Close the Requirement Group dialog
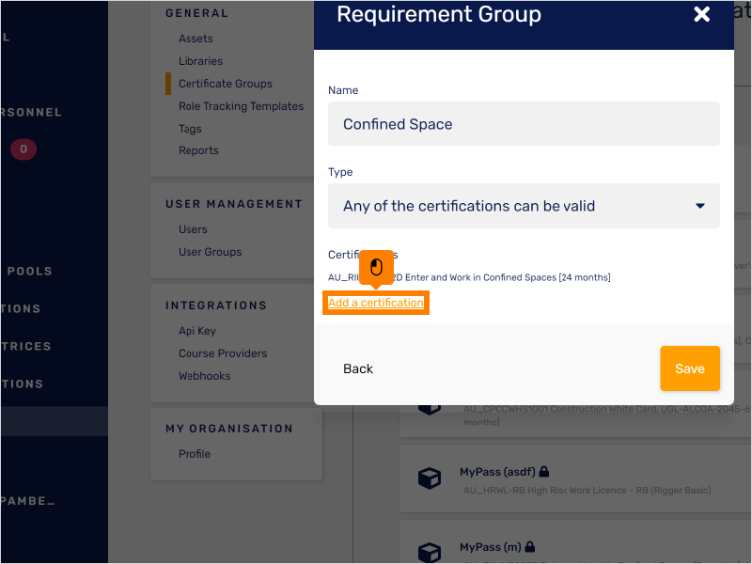This screenshot has width=752, height=564. click(x=701, y=14)
